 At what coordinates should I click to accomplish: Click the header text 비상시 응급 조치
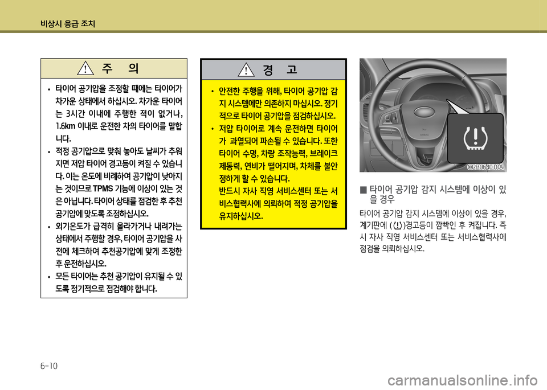pyautogui.click(x=68, y=24)
